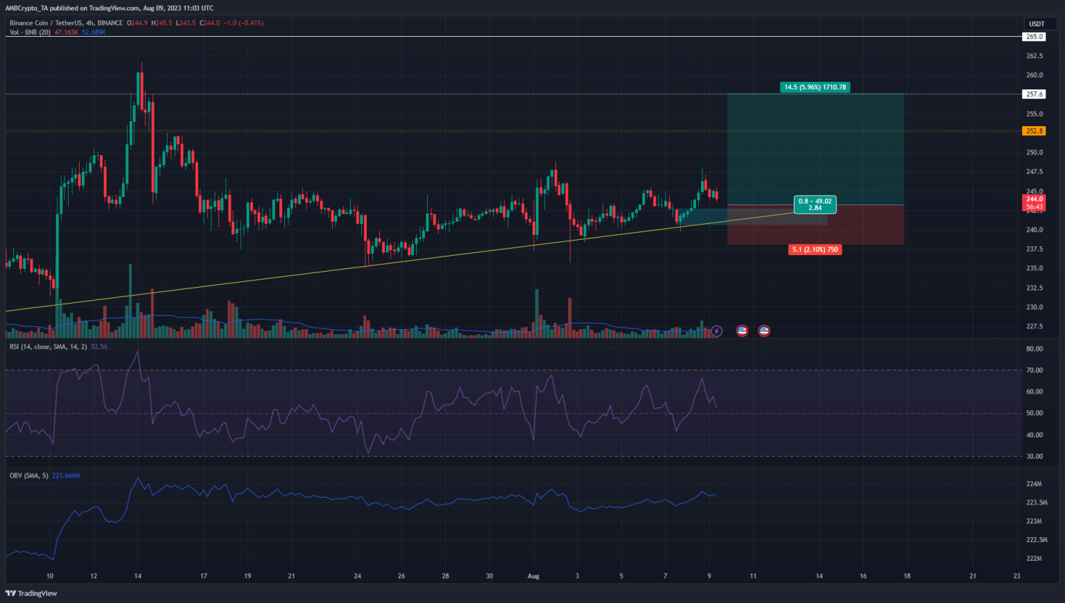This screenshot has height=603, width=1065.
Task: Click the Aug label on the time axis
Action: click(x=533, y=576)
